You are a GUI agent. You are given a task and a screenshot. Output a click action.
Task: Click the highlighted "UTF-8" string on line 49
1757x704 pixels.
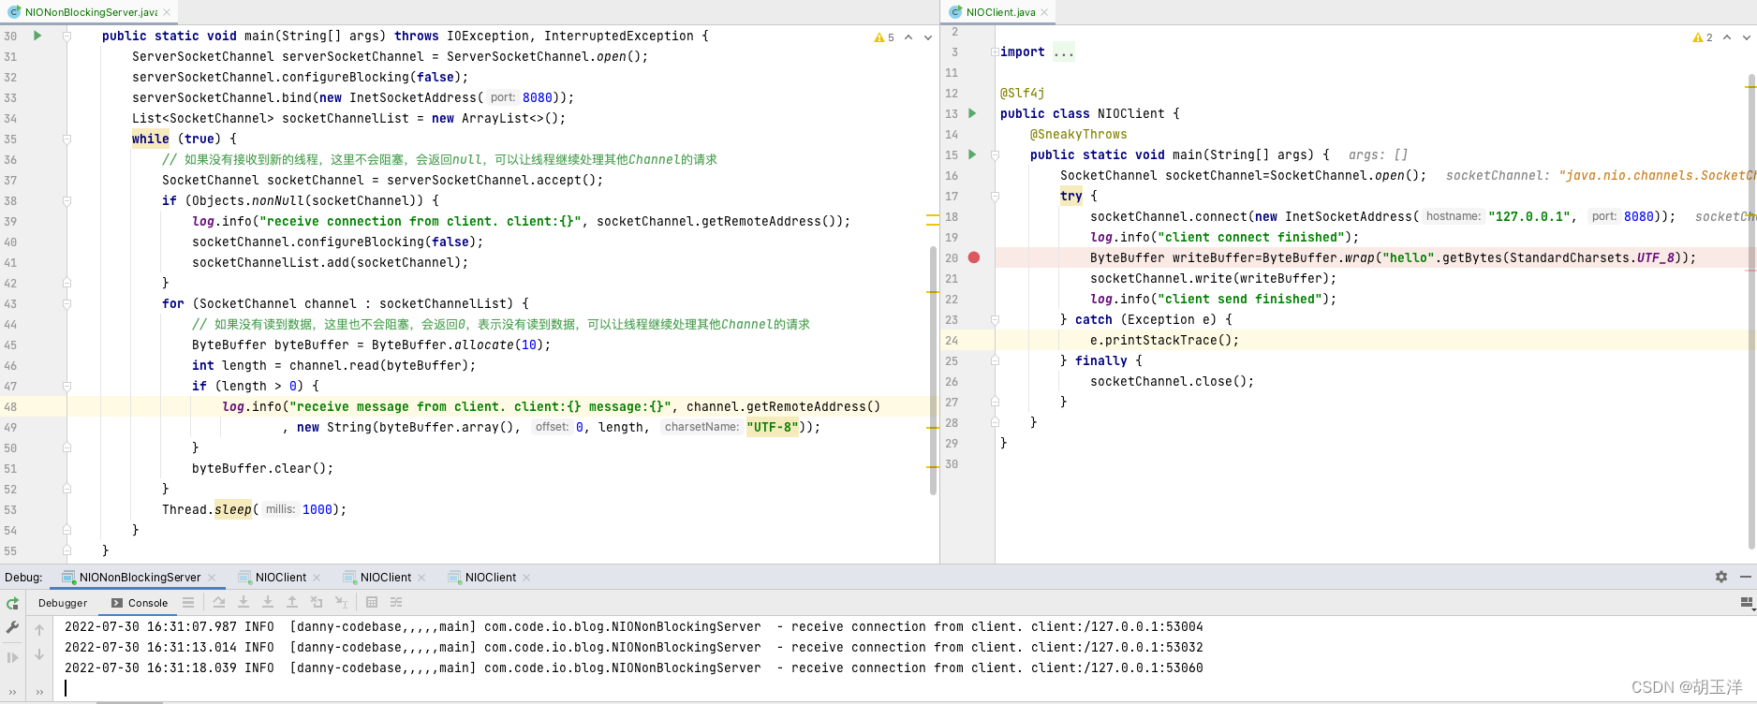[x=773, y=427]
